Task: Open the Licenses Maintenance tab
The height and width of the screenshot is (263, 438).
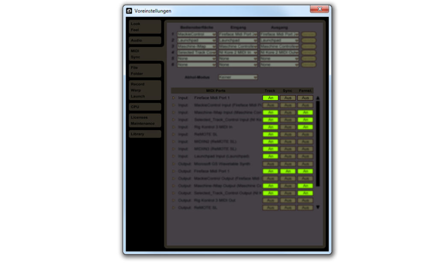Action: coord(145,120)
